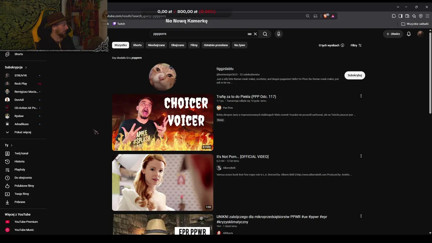Click the suggested query poppers
Screen dimensions: 432x243
tap(137, 58)
